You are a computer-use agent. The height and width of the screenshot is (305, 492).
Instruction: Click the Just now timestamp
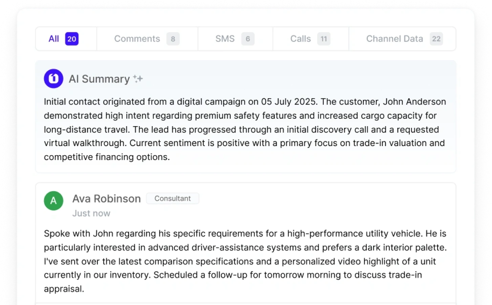click(x=91, y=213)
